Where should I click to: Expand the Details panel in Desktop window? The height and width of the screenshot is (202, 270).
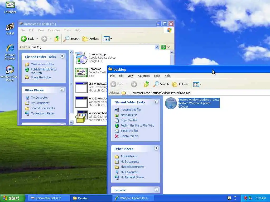pyautogui.click(x=156, y=190)
